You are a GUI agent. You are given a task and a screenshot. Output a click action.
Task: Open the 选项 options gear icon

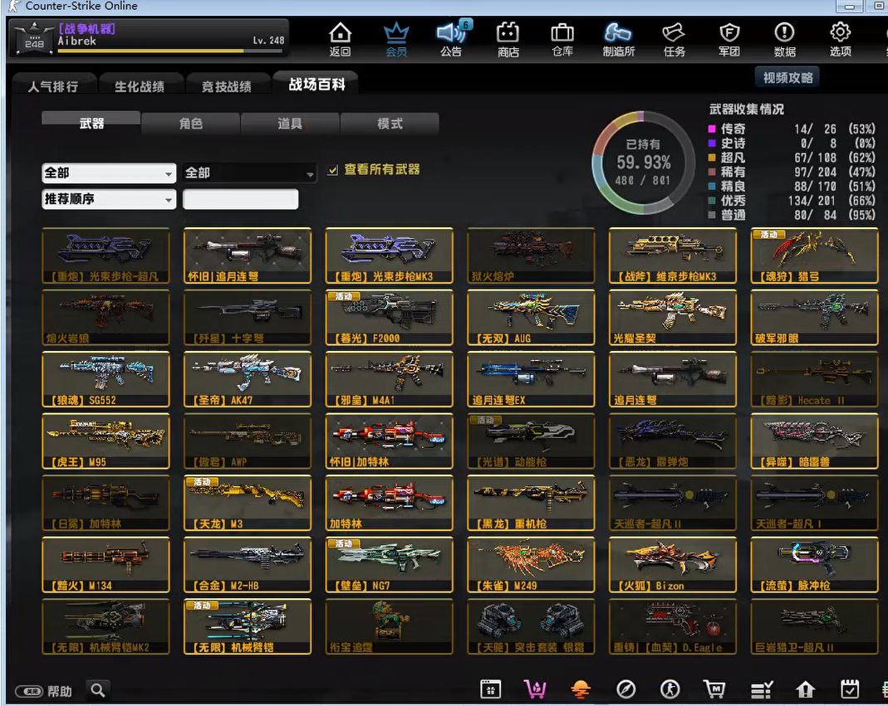pos(840,39)
